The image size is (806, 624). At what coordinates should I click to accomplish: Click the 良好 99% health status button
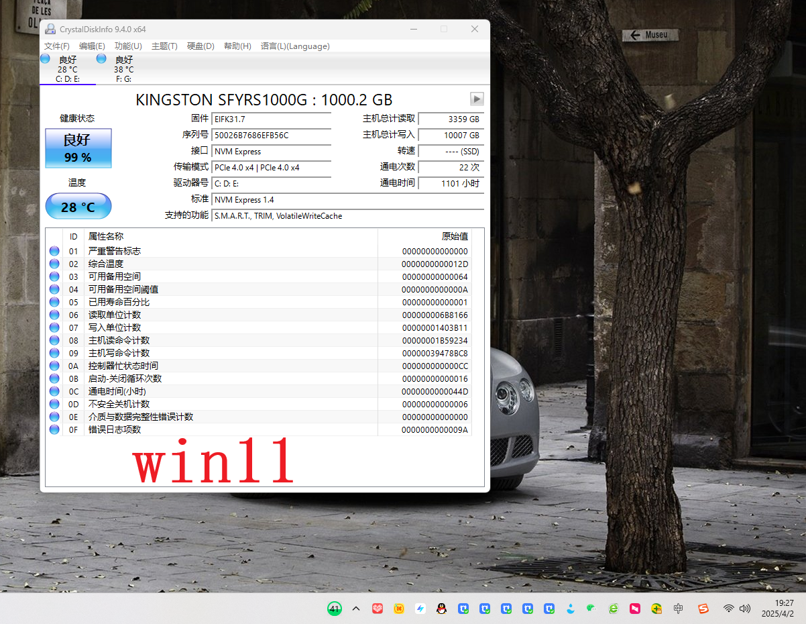coord(78,148)
